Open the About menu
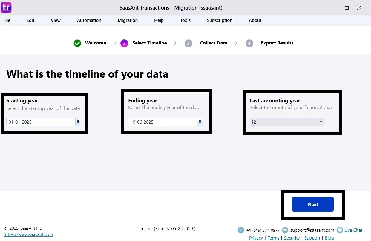Image resolution: width=371 pixels, height=241 pixels. click(x=255, y=20)
